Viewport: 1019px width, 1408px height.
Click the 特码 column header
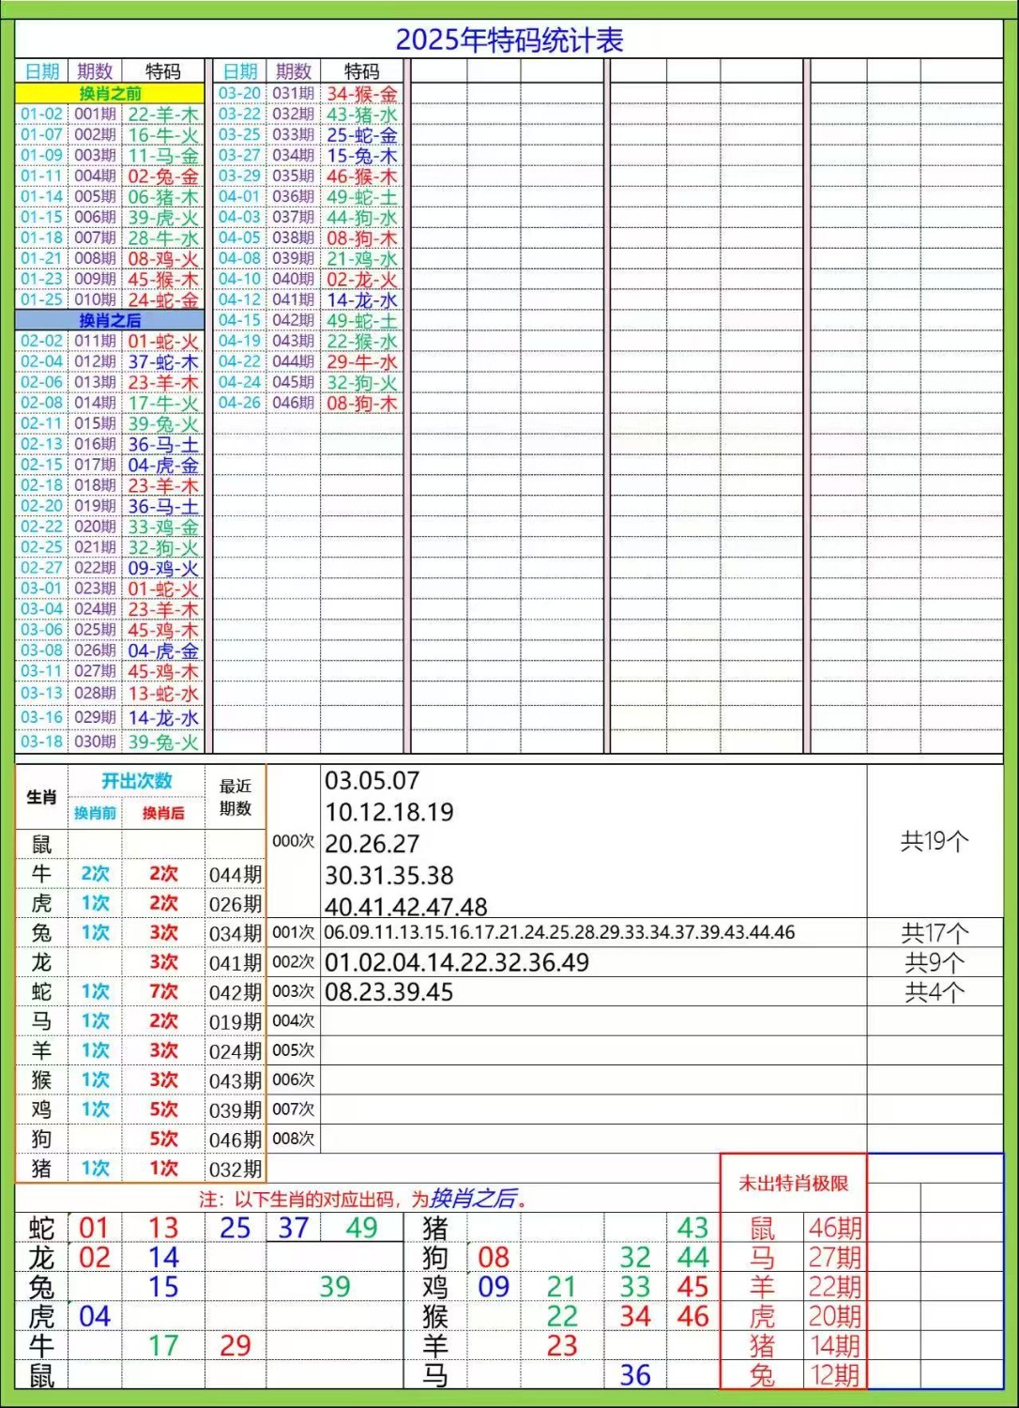162,70
